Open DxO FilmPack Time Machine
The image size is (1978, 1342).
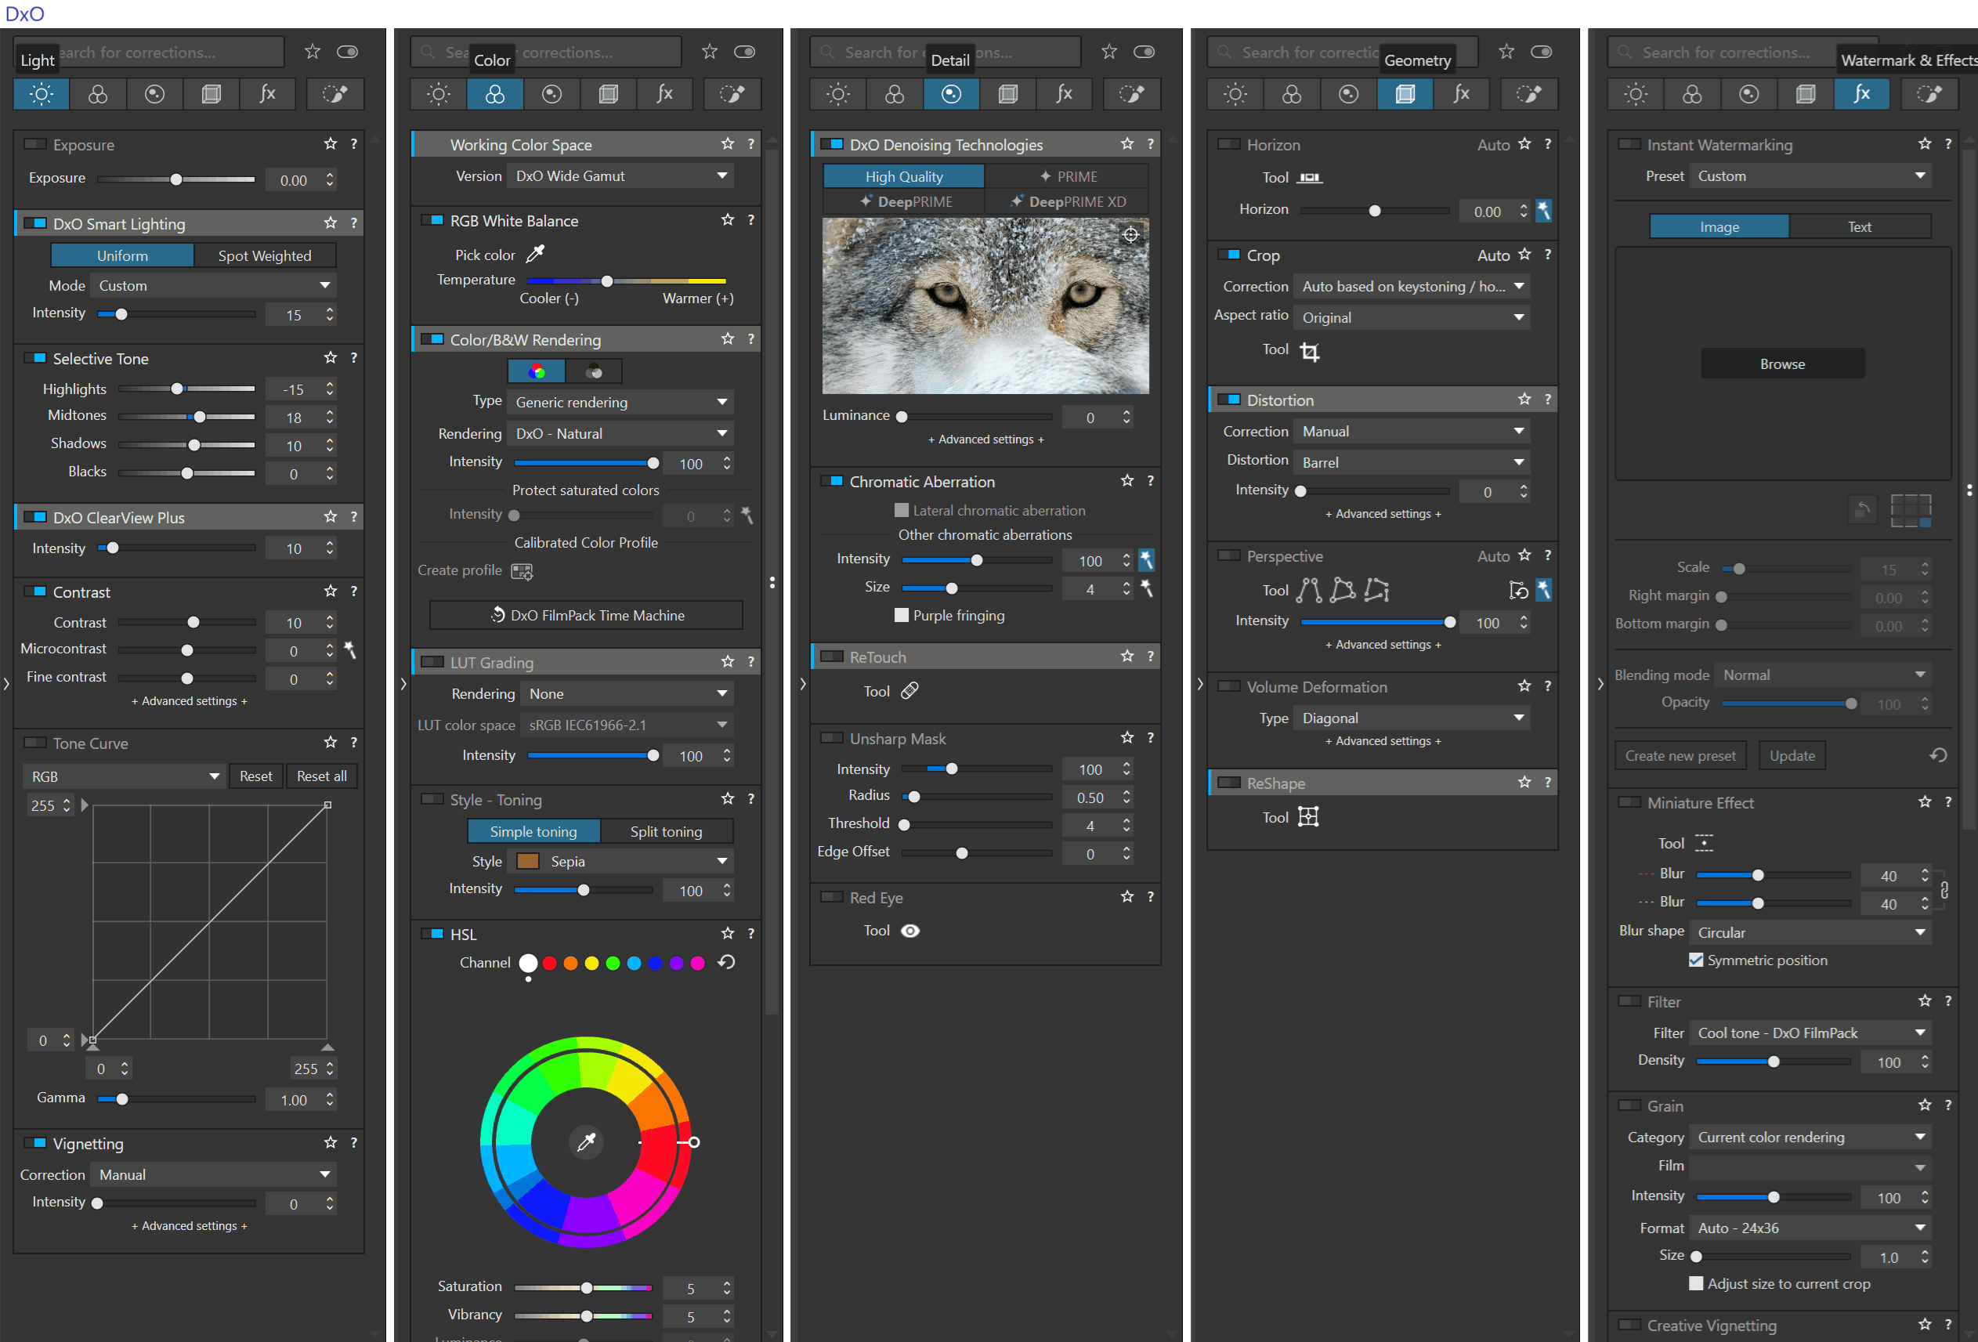[x=586, y=614]
